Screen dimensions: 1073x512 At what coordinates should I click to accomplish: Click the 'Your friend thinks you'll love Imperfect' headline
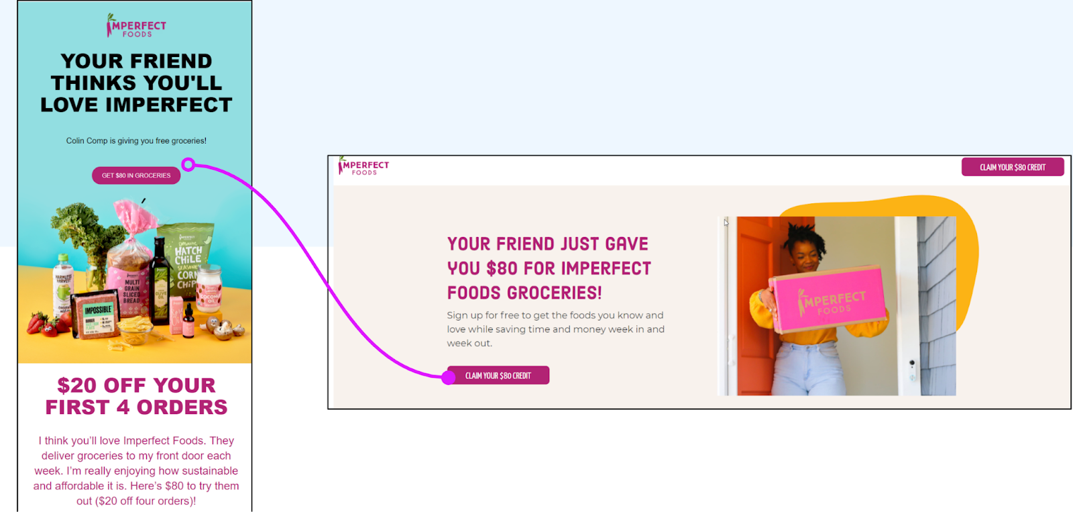click(136, 83)
